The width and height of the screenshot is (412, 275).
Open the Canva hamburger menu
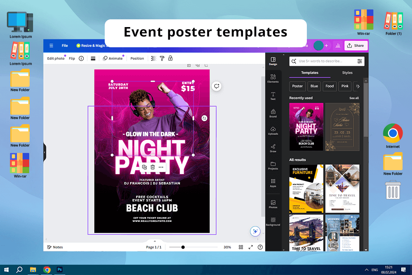tap(51, 46)
